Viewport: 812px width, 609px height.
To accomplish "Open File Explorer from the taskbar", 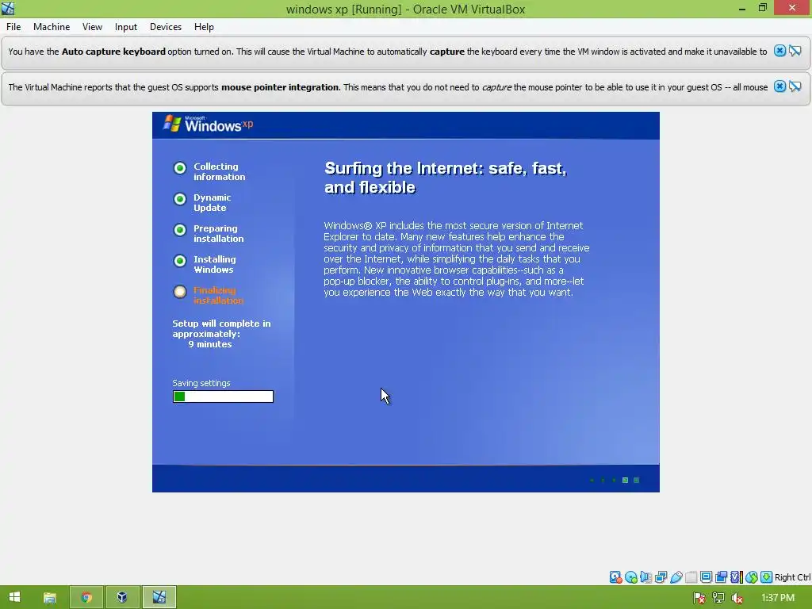I will coord(50,598).
